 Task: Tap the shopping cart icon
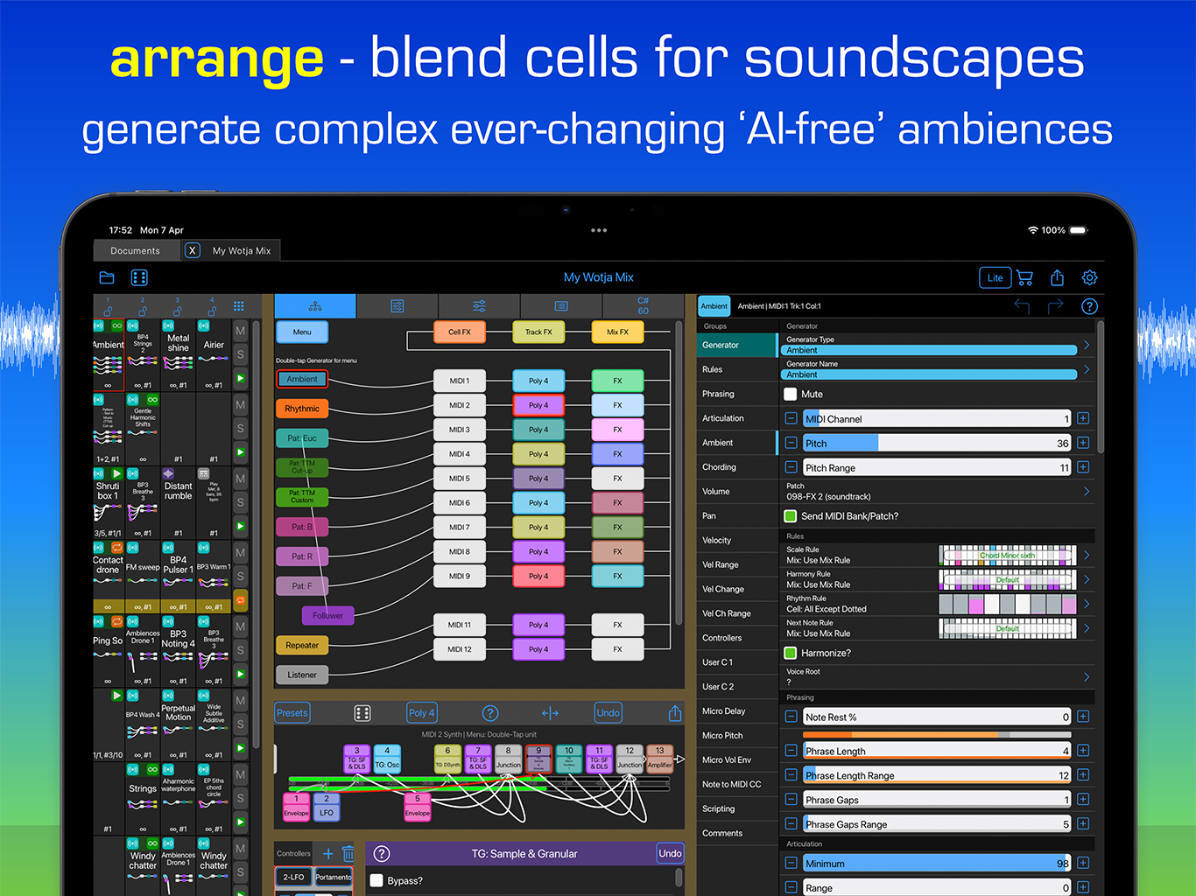pyautogui.click(x=1024, y=277)
